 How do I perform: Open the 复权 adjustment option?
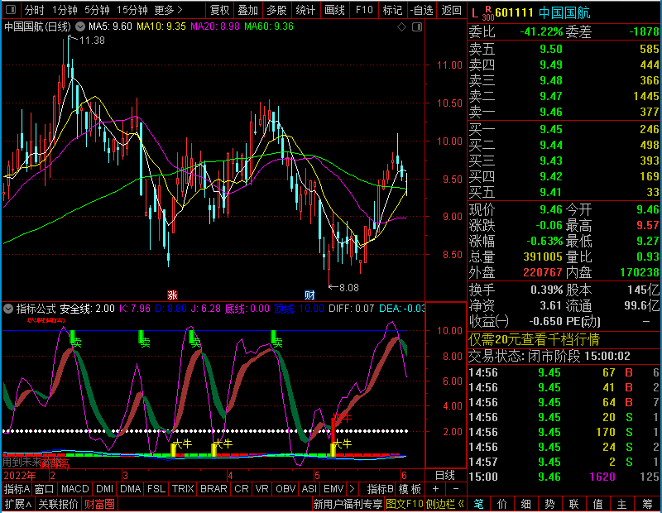click(219, 10)
